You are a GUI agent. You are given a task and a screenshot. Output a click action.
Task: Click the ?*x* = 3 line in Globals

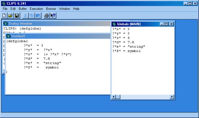121,29
